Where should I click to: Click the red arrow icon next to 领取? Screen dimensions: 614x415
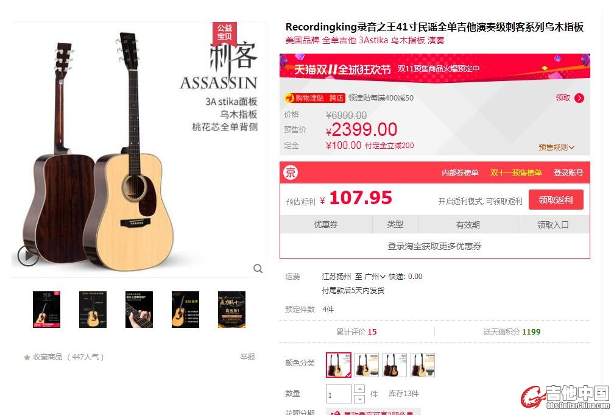(x=579, y=98)
